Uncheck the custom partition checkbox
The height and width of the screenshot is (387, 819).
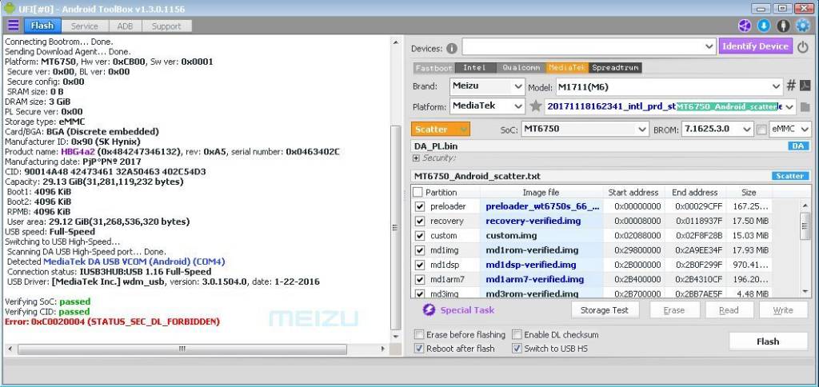coord(419,236)
